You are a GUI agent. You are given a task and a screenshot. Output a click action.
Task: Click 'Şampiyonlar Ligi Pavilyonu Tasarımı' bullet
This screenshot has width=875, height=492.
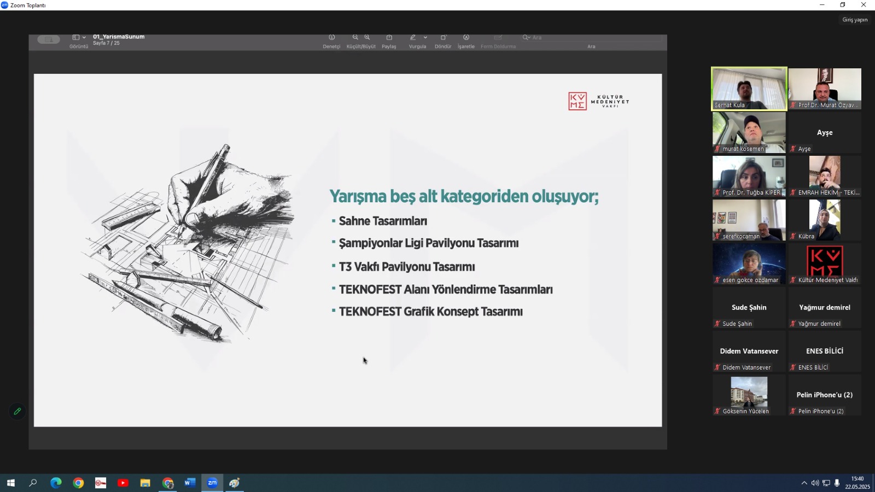[429, 243]
